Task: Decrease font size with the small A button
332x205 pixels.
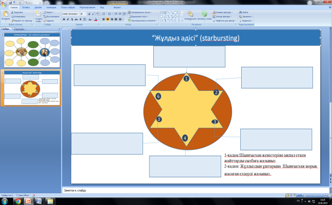Action: pyautogui.click(x=93, y=14)
